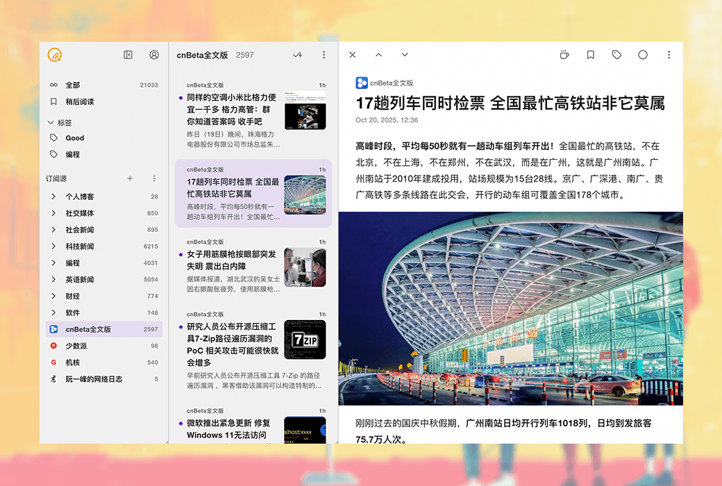Open the 少数派 feed
This screenshot has height=486, width=722.
click(76, 346)
